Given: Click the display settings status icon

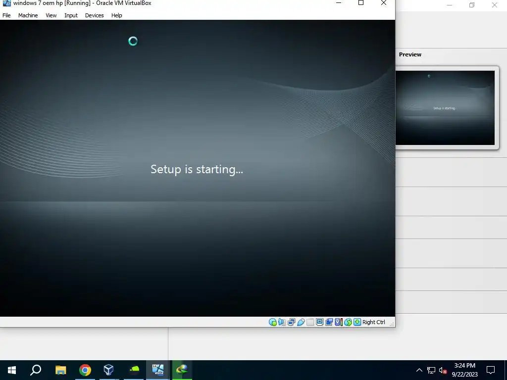Looking at the screenshot, I should click(x=319, y=322).
